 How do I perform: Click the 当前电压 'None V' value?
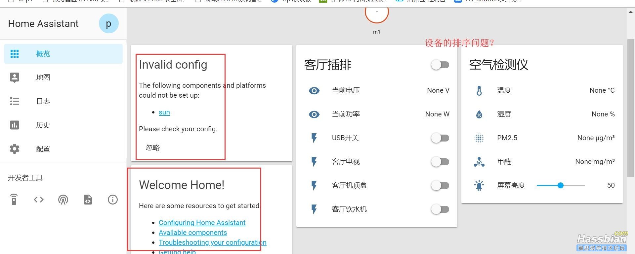438,91
